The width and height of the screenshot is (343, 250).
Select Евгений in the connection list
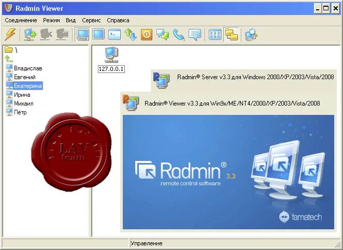coord(25,77)
